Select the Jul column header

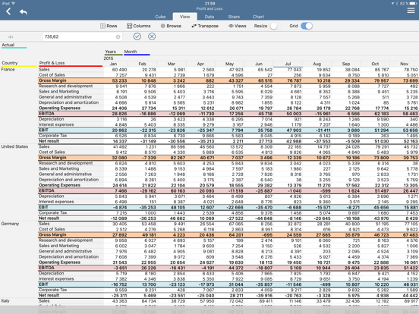288,64
